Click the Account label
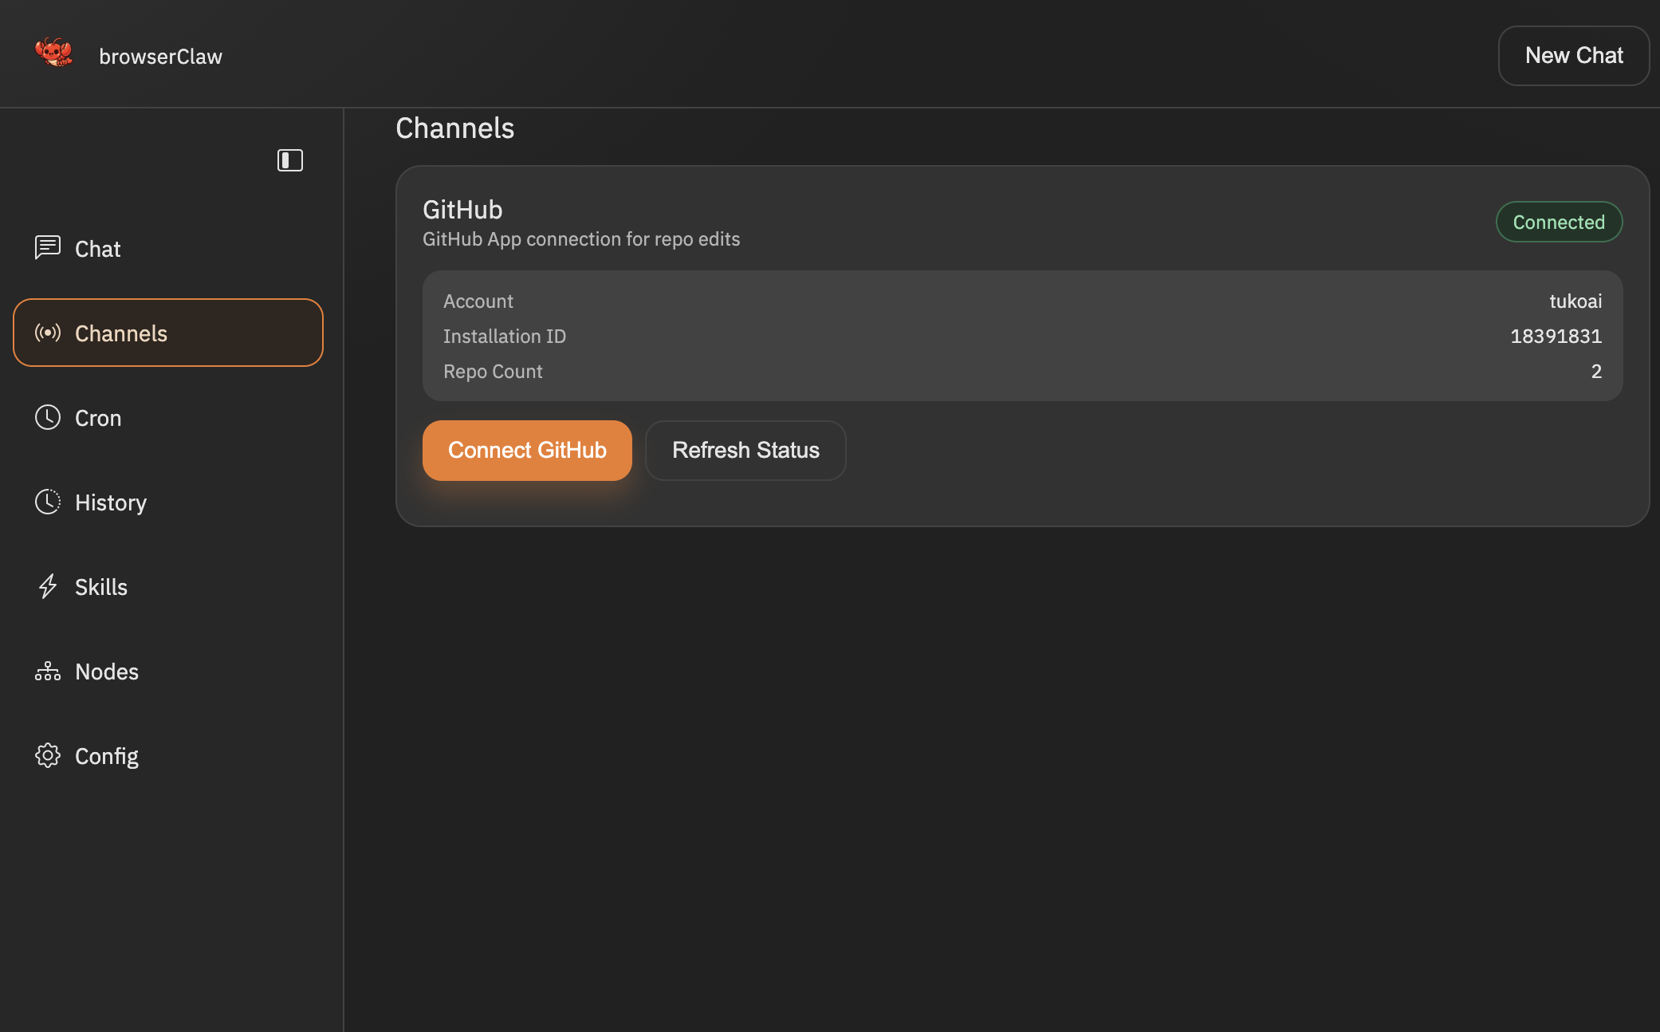Viewport: 1660px width, 1032px height. (x=478, y=301)
